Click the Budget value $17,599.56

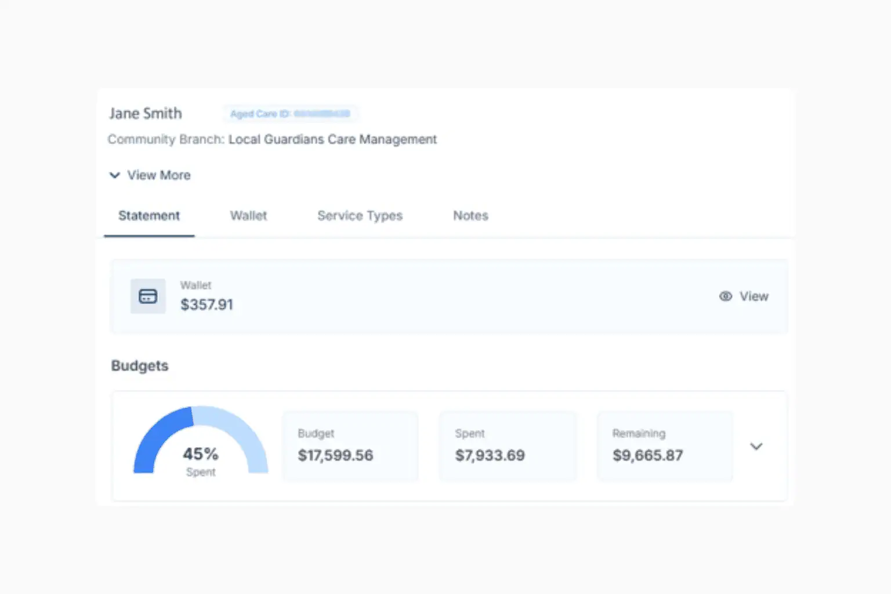(335, 455)
